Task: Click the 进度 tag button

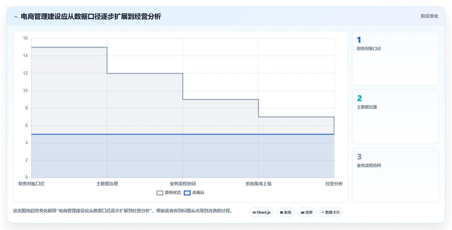Action: [x=307, y=212]
